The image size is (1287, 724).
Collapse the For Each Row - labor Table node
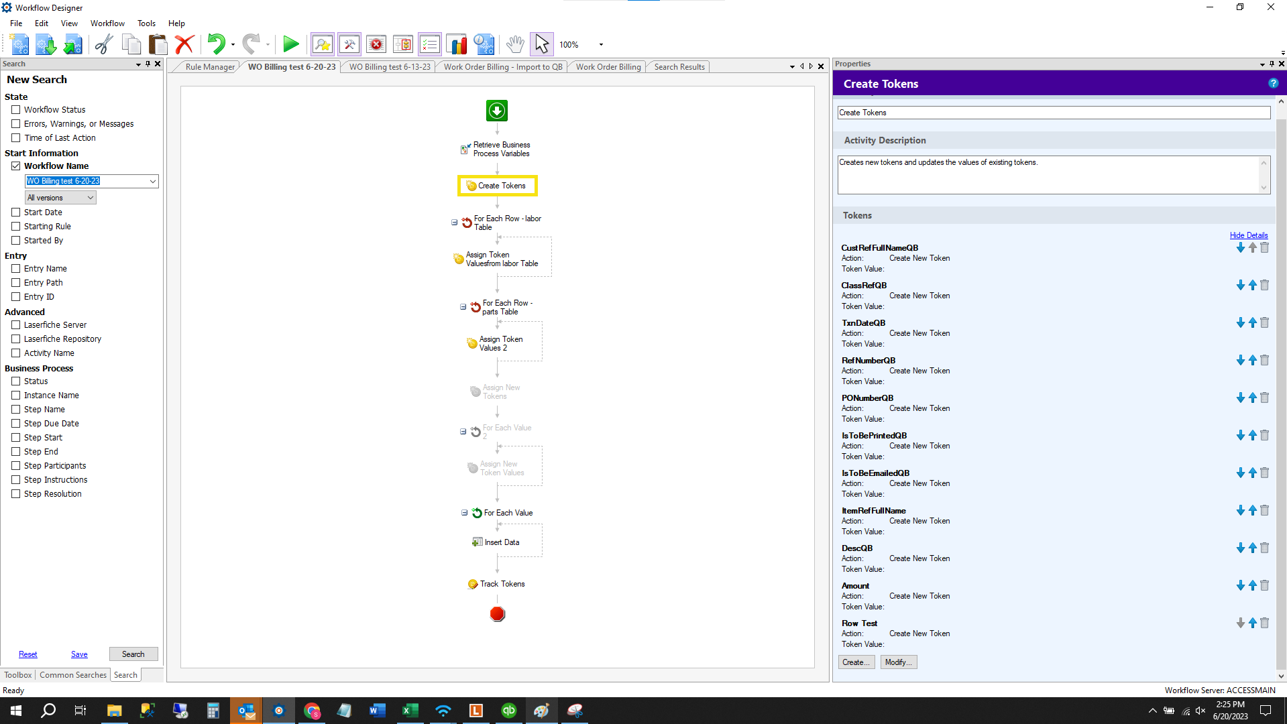455,223
